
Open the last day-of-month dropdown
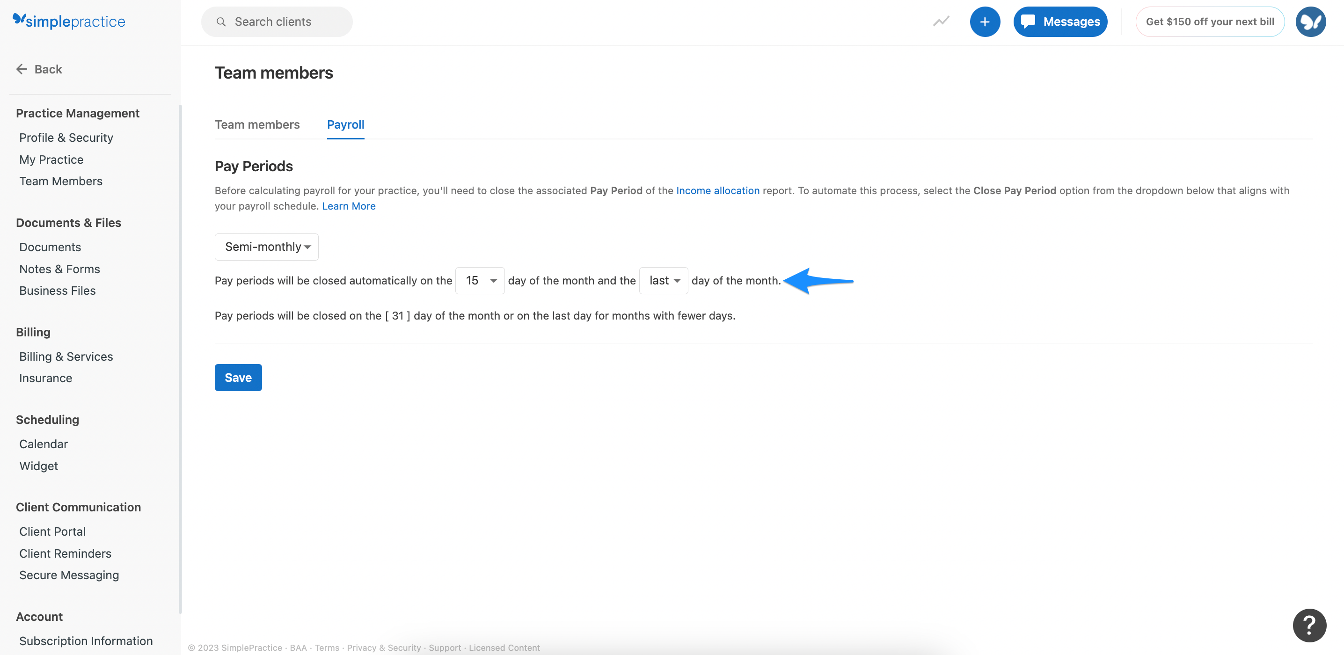tap(664, 280)
